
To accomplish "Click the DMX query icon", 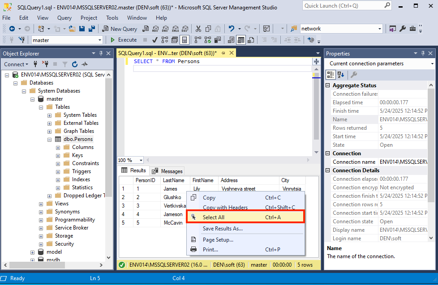I will coord(165,29).
